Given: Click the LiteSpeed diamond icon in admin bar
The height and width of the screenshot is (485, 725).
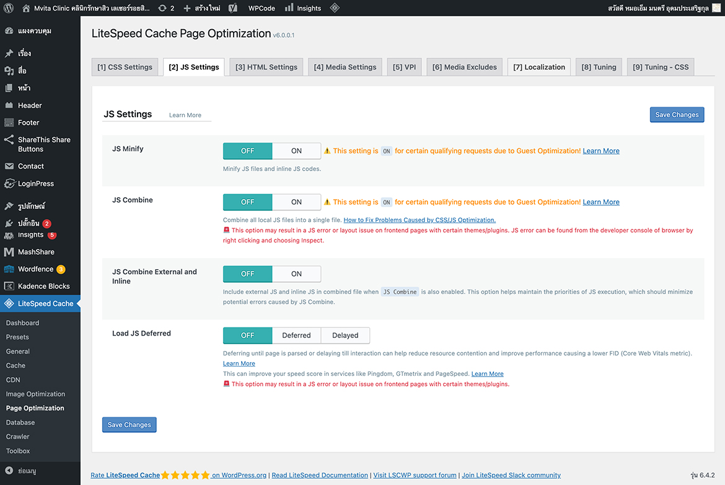Looking at the screenshot, I should click(335, 7).
